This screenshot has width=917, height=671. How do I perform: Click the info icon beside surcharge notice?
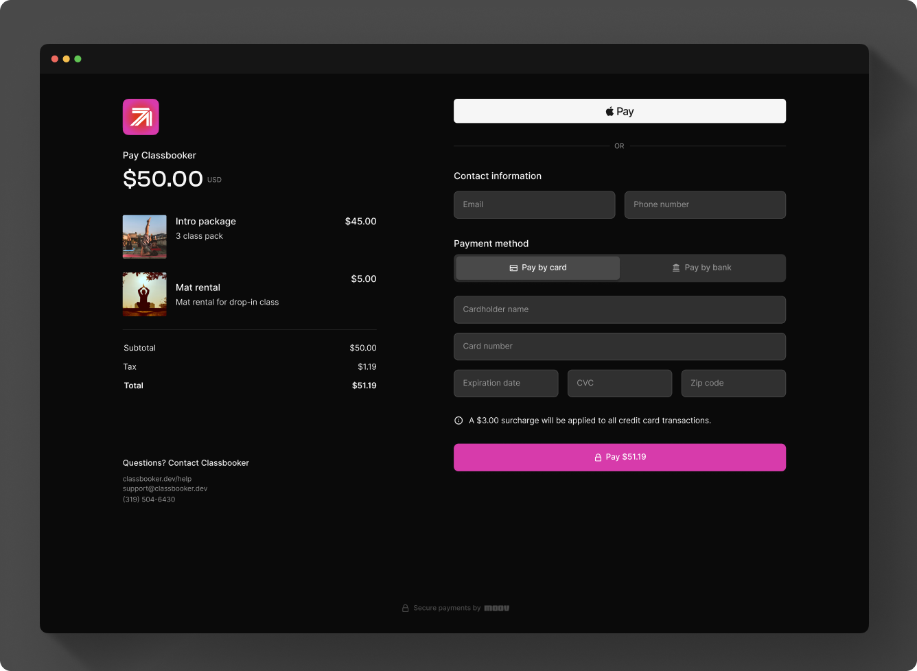point(458,421)
